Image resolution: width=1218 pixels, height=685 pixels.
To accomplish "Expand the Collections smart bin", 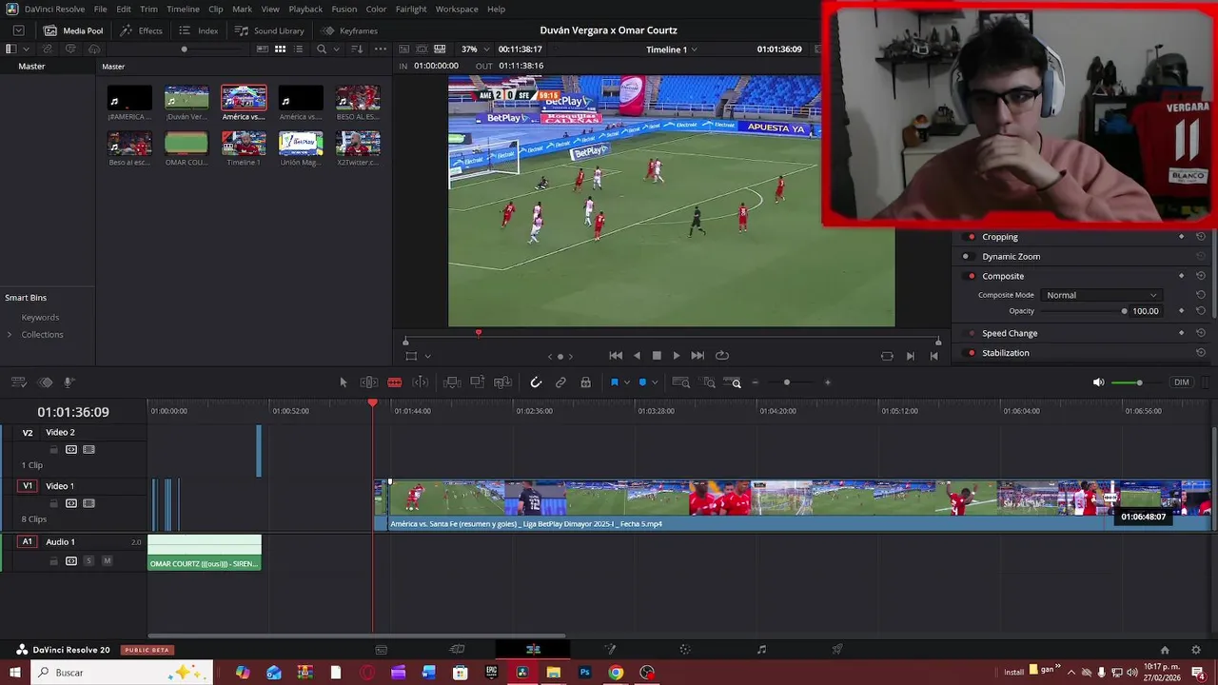I will [10, 335].
